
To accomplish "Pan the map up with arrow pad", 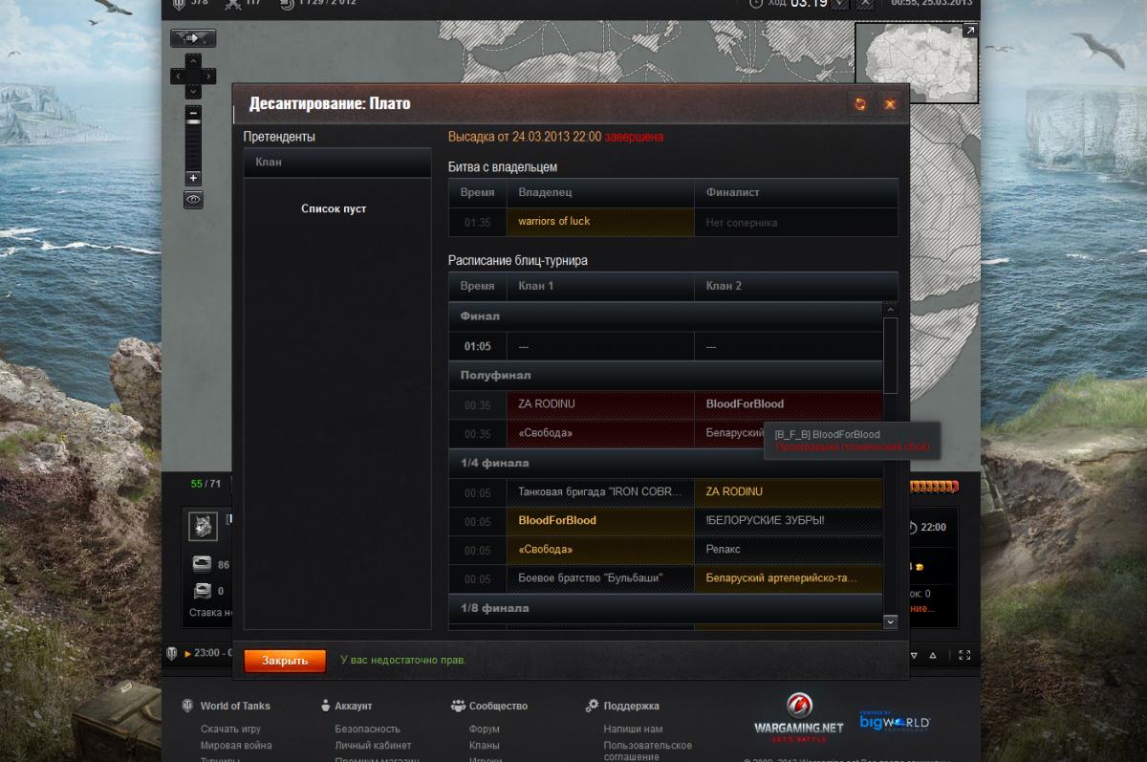I will coord(193,60).
